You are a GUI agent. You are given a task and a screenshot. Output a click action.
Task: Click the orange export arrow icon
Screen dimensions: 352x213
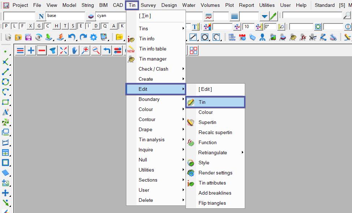click(60, 37)
